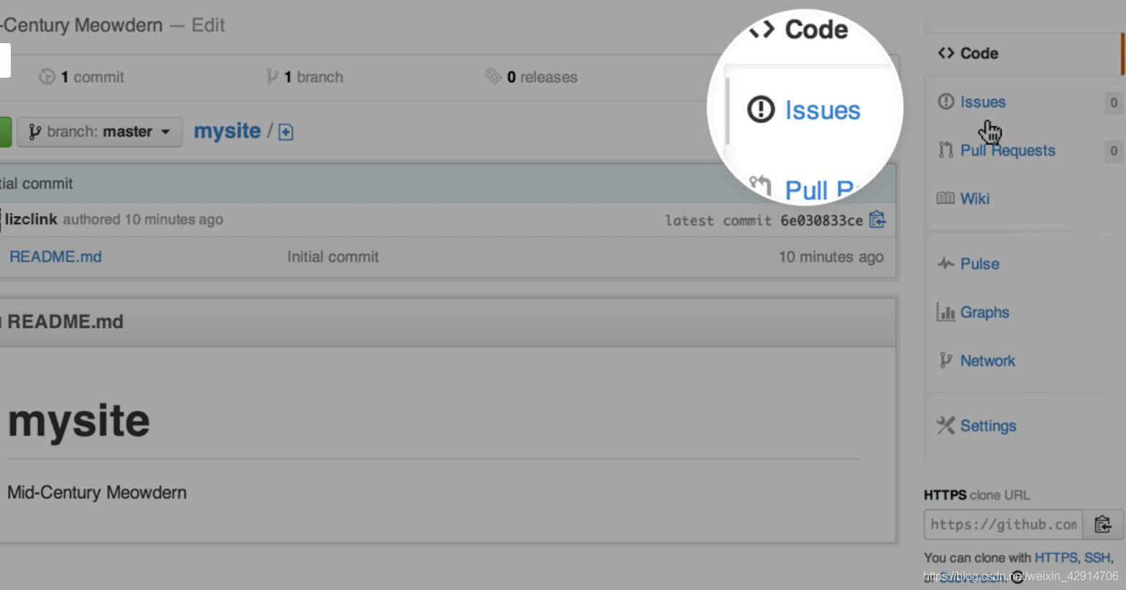Select the SSH clone option link
The image size is (1126, 590).
(x=1097, y=558)
